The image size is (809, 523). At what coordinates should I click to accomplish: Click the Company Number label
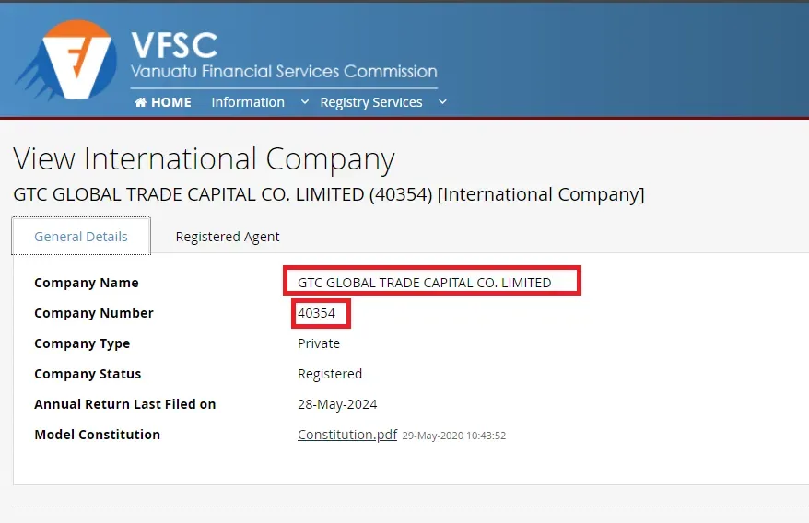94,313
